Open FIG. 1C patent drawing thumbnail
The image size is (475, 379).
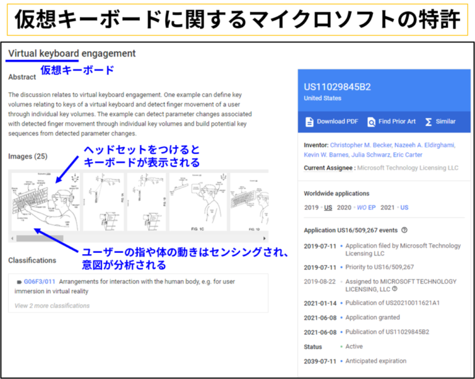coord(198,202)
